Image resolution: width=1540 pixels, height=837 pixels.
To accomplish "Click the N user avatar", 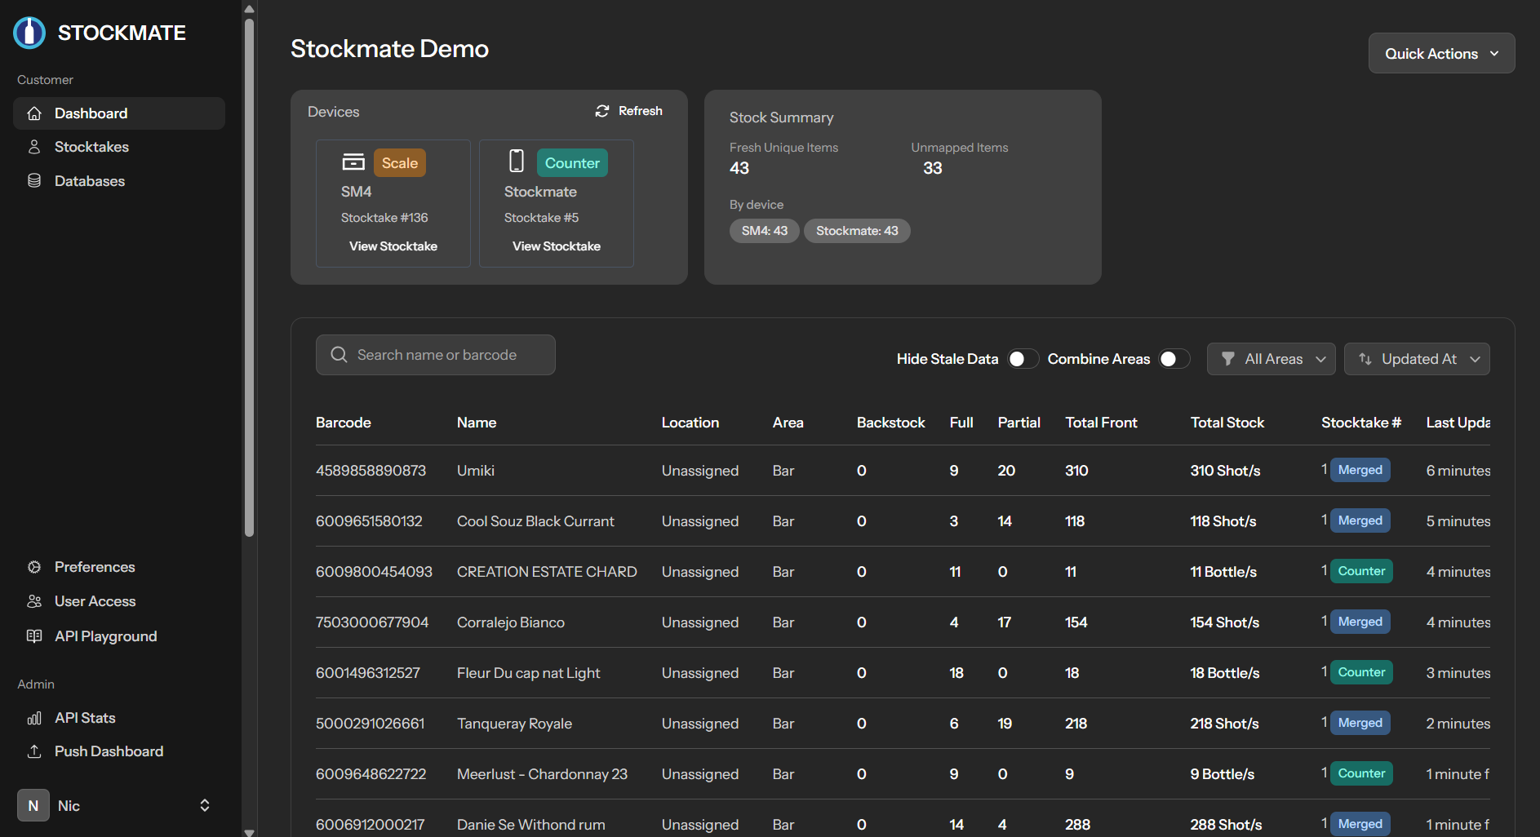I will tap(33, 806).
